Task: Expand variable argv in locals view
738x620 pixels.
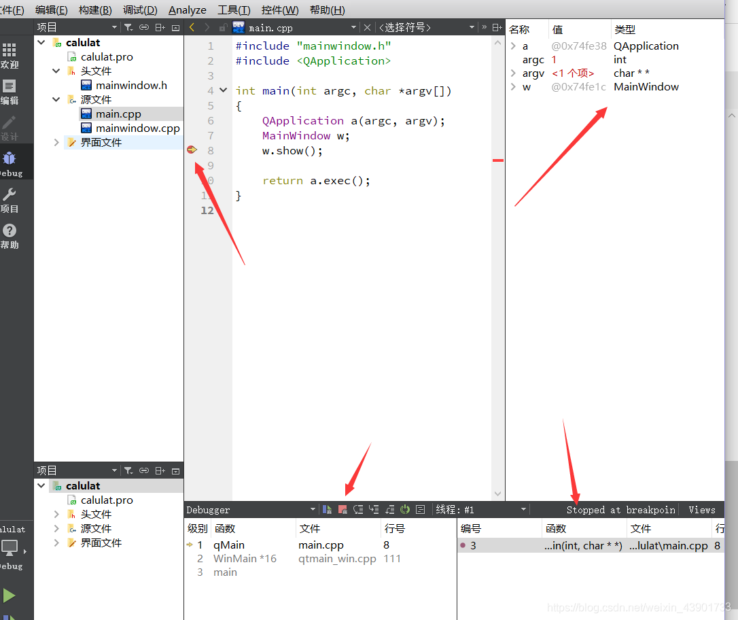Action: (514, 73)
